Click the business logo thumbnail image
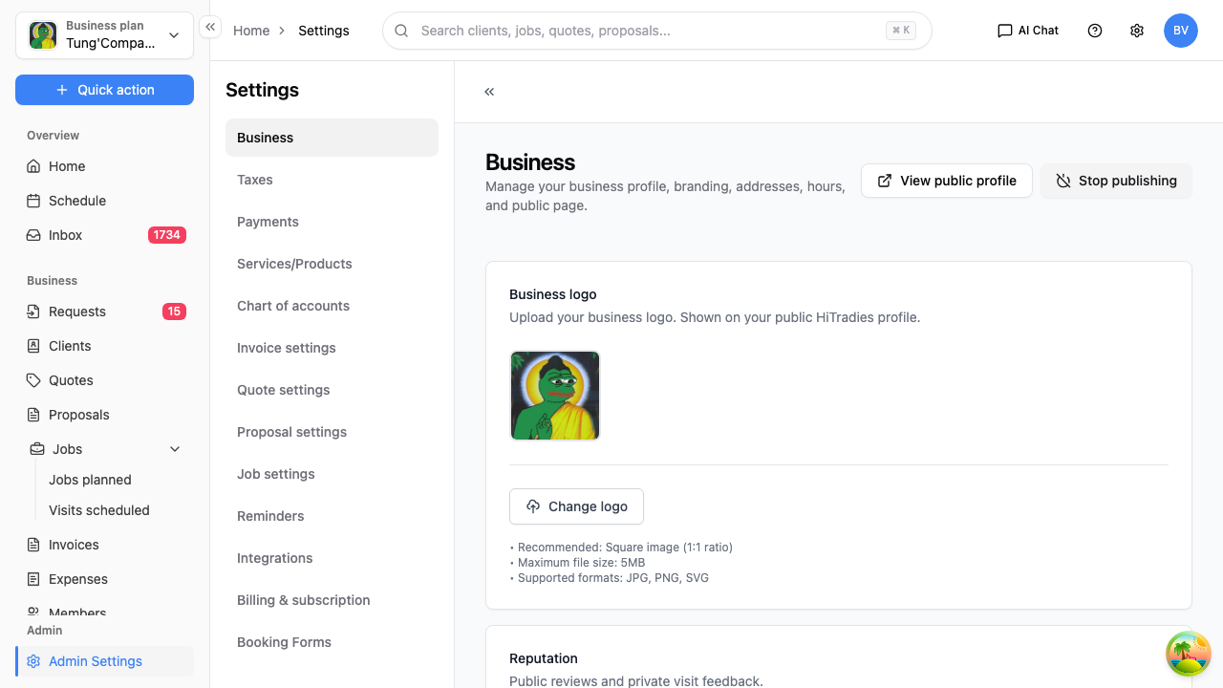Viewport: 1223px width, 688px height. pos(555,396)
